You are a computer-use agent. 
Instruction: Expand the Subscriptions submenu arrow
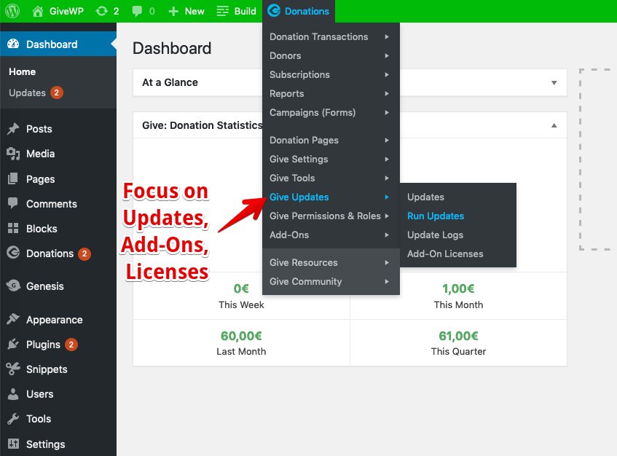tap(387, 74)
